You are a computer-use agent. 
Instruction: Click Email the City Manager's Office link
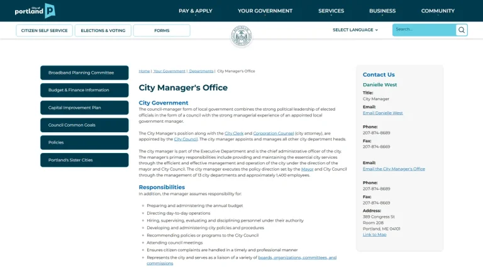pos(394,169)
